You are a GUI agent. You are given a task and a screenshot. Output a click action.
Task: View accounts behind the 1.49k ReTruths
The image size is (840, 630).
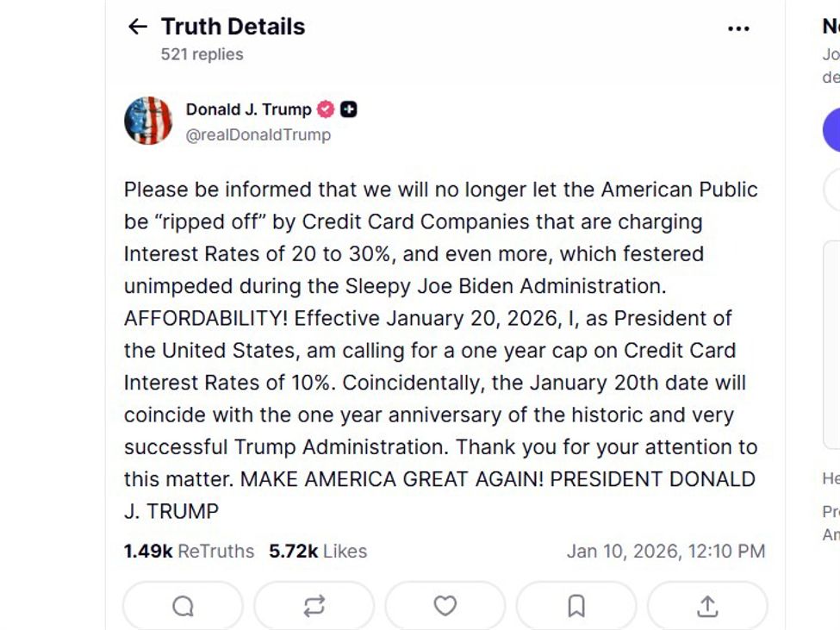pos(189,552)
